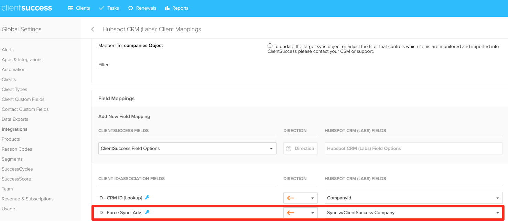This screenshot has width=508, height=221.
Task: Click the ID - Force Sync [Adv] row label
Action: [x=120, y=212]
